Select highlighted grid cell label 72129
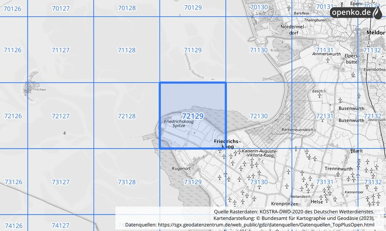The height and width of the screenshot is (231, 386). (193, 116)
